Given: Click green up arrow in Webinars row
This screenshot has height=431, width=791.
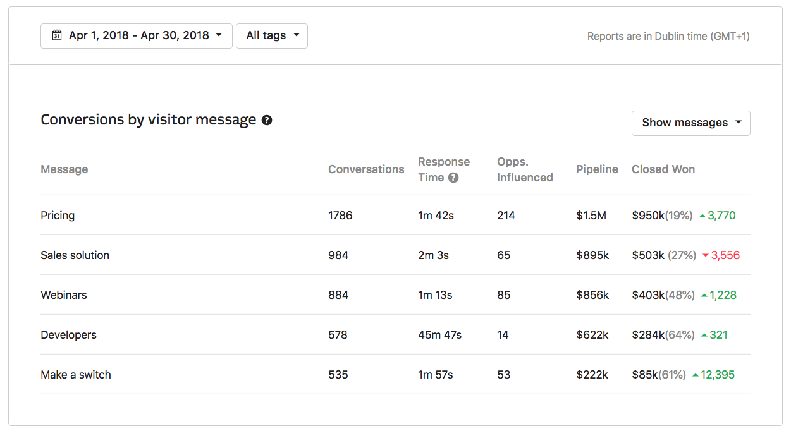Looking at the screenshot, I should [704, 295].
